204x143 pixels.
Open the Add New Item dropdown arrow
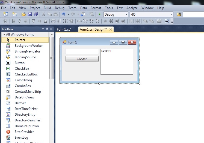(19, 14)
